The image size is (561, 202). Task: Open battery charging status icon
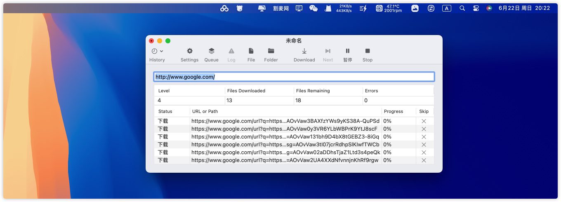pos(363,8)
